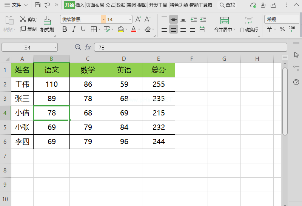This screenshot has width=302, height=206.
Task: Expand the font color dropdown arrow
Action: (x=139, y=29)
